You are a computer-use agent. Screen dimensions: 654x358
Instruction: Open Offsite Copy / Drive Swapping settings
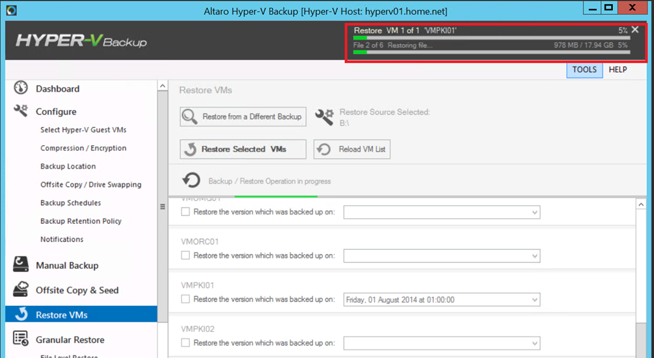[x=91, y=185]
